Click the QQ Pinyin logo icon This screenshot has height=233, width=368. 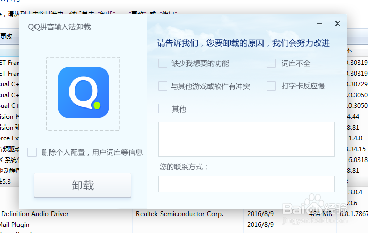[x=83, y=93]
